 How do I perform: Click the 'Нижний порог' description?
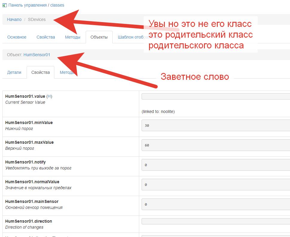coord(19,129)
